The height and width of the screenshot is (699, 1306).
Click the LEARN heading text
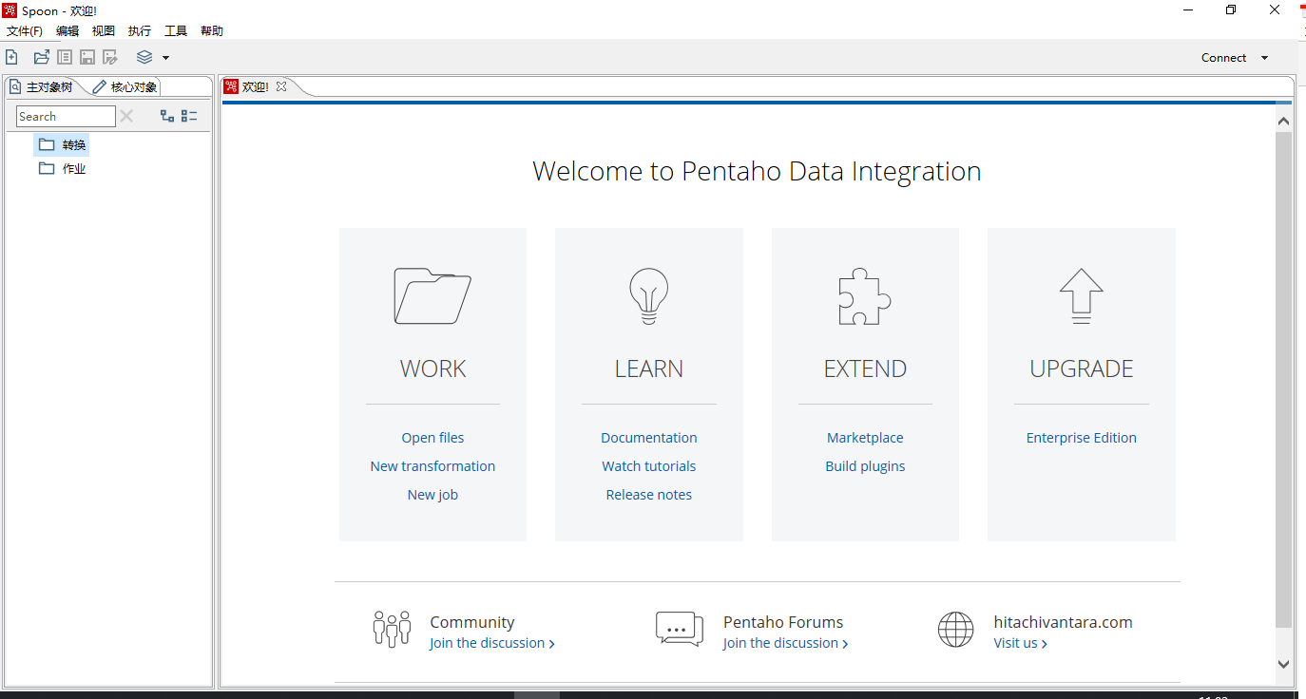click(x=649, y=368)
